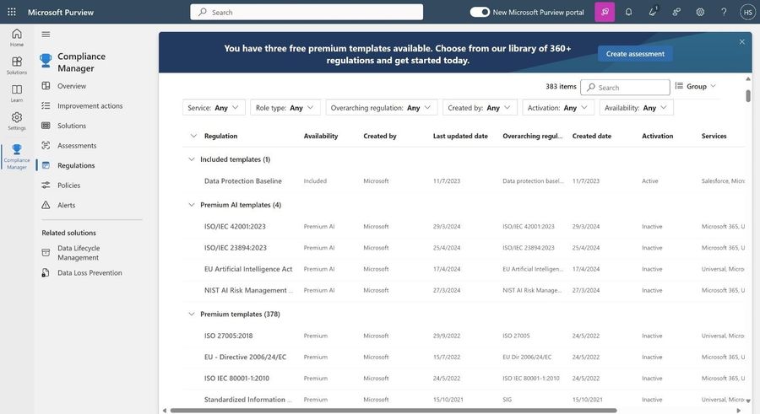
Task: Click the top Purview search box
Action: coord(307,12)
